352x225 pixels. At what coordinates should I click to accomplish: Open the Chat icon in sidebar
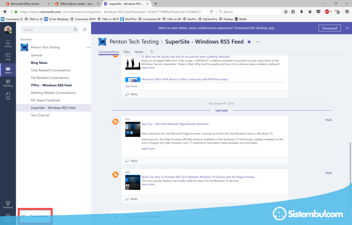(8, 57)
